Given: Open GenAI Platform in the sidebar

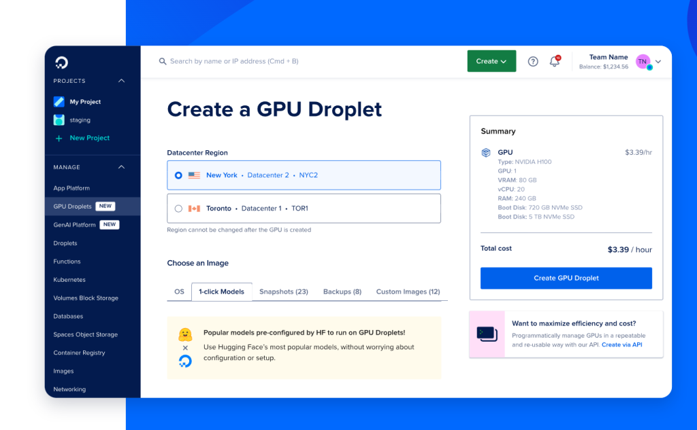Looking at the screenshot, I should click(x=74, y=225).
